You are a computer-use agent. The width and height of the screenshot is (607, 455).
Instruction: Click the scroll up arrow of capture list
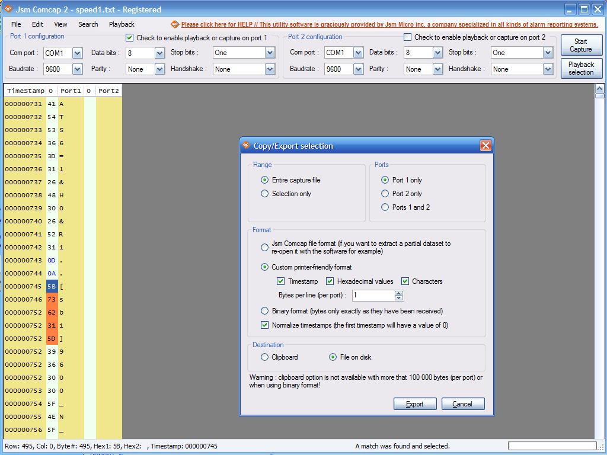[599, 88]
